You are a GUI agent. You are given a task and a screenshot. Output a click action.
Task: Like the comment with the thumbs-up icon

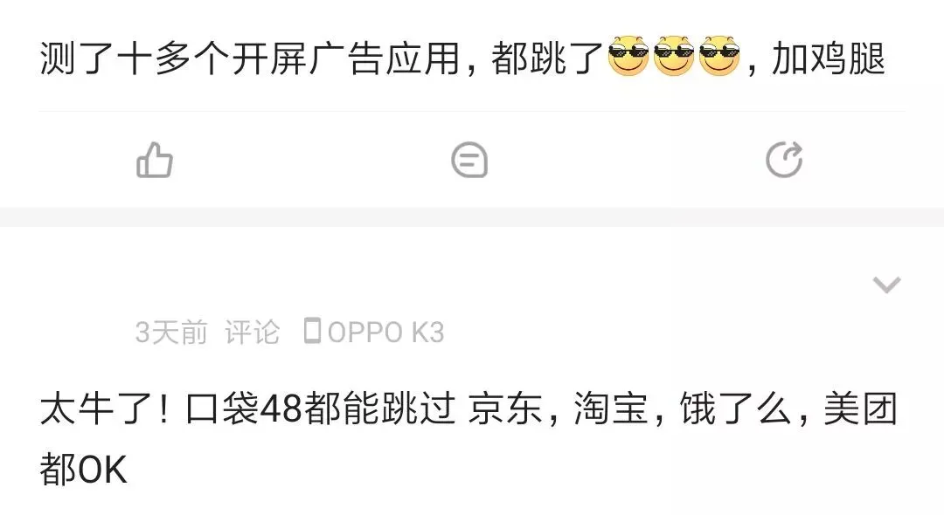point(155,160)
